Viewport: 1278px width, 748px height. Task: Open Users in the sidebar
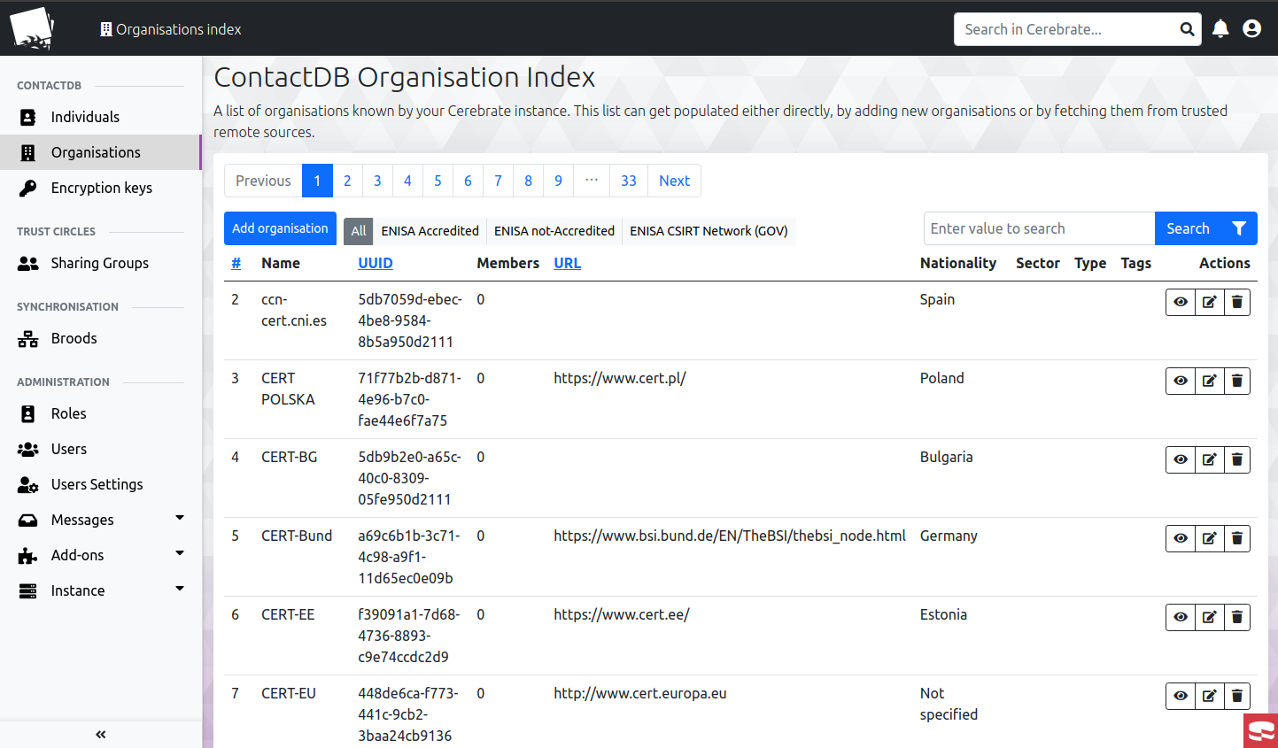pyautogui.click(x=101, y=449)
